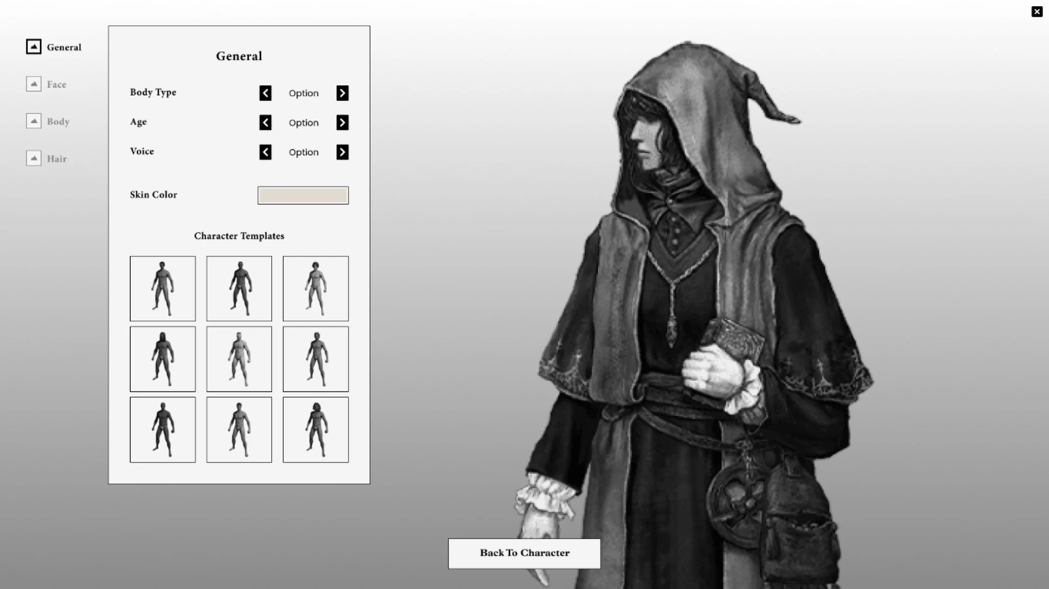Open the Skin Color swatch

303,195
